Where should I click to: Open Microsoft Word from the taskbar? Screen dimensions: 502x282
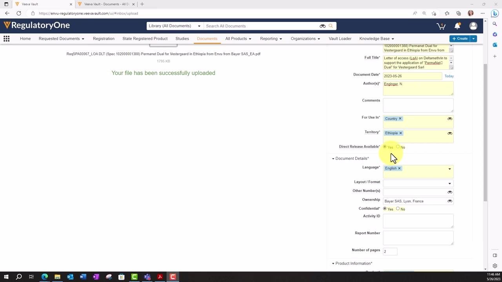[x=83, y=277]
